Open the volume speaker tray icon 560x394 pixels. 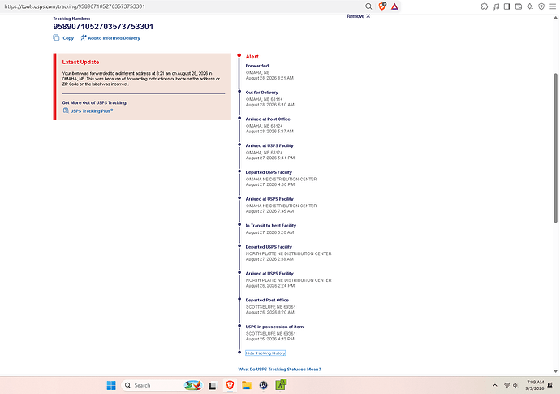515,385
